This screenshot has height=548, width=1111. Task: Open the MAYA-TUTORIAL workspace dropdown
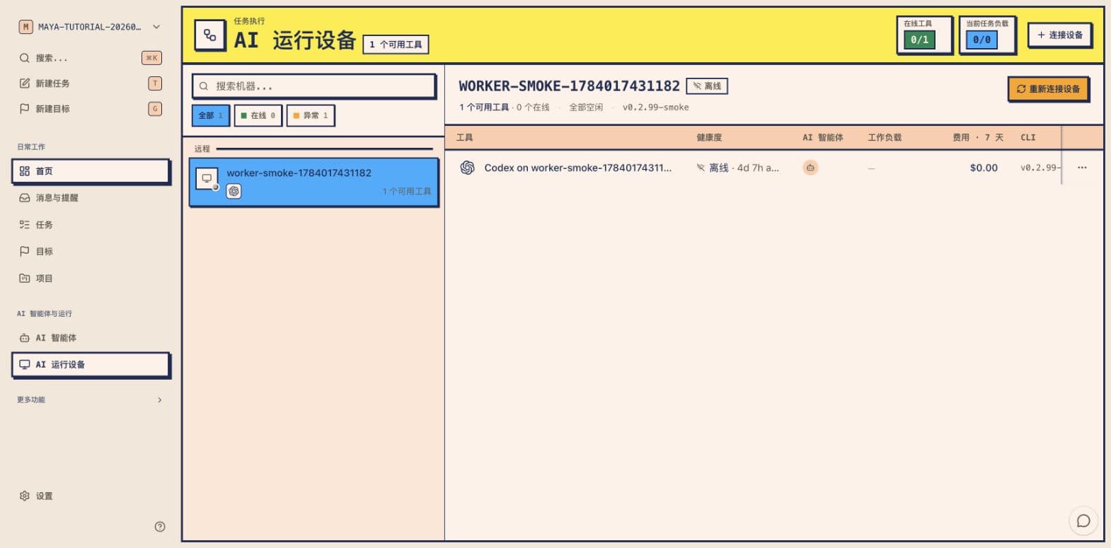point(90,27)
